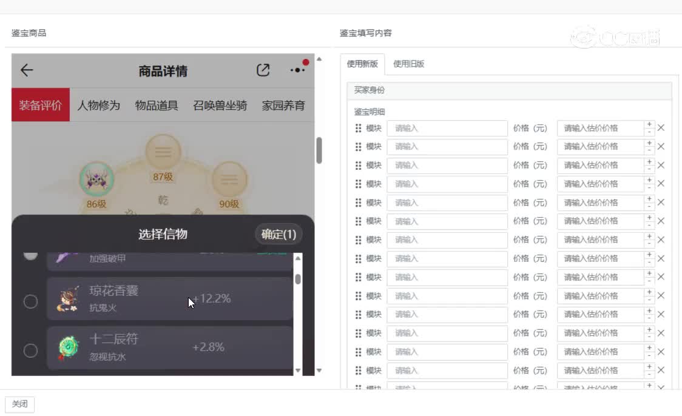Image resolution: width=682 pixels, height=416 pixels.
Task: Grab drag handle of second 模块 row
Action: click(358, 147)
